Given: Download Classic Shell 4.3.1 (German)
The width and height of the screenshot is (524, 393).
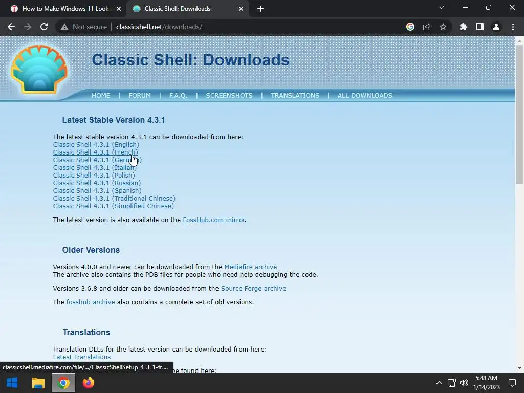Looking at the screenshot, I should point(97,160).
